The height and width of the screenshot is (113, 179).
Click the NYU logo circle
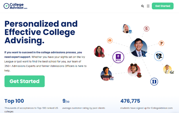[118, 57]
